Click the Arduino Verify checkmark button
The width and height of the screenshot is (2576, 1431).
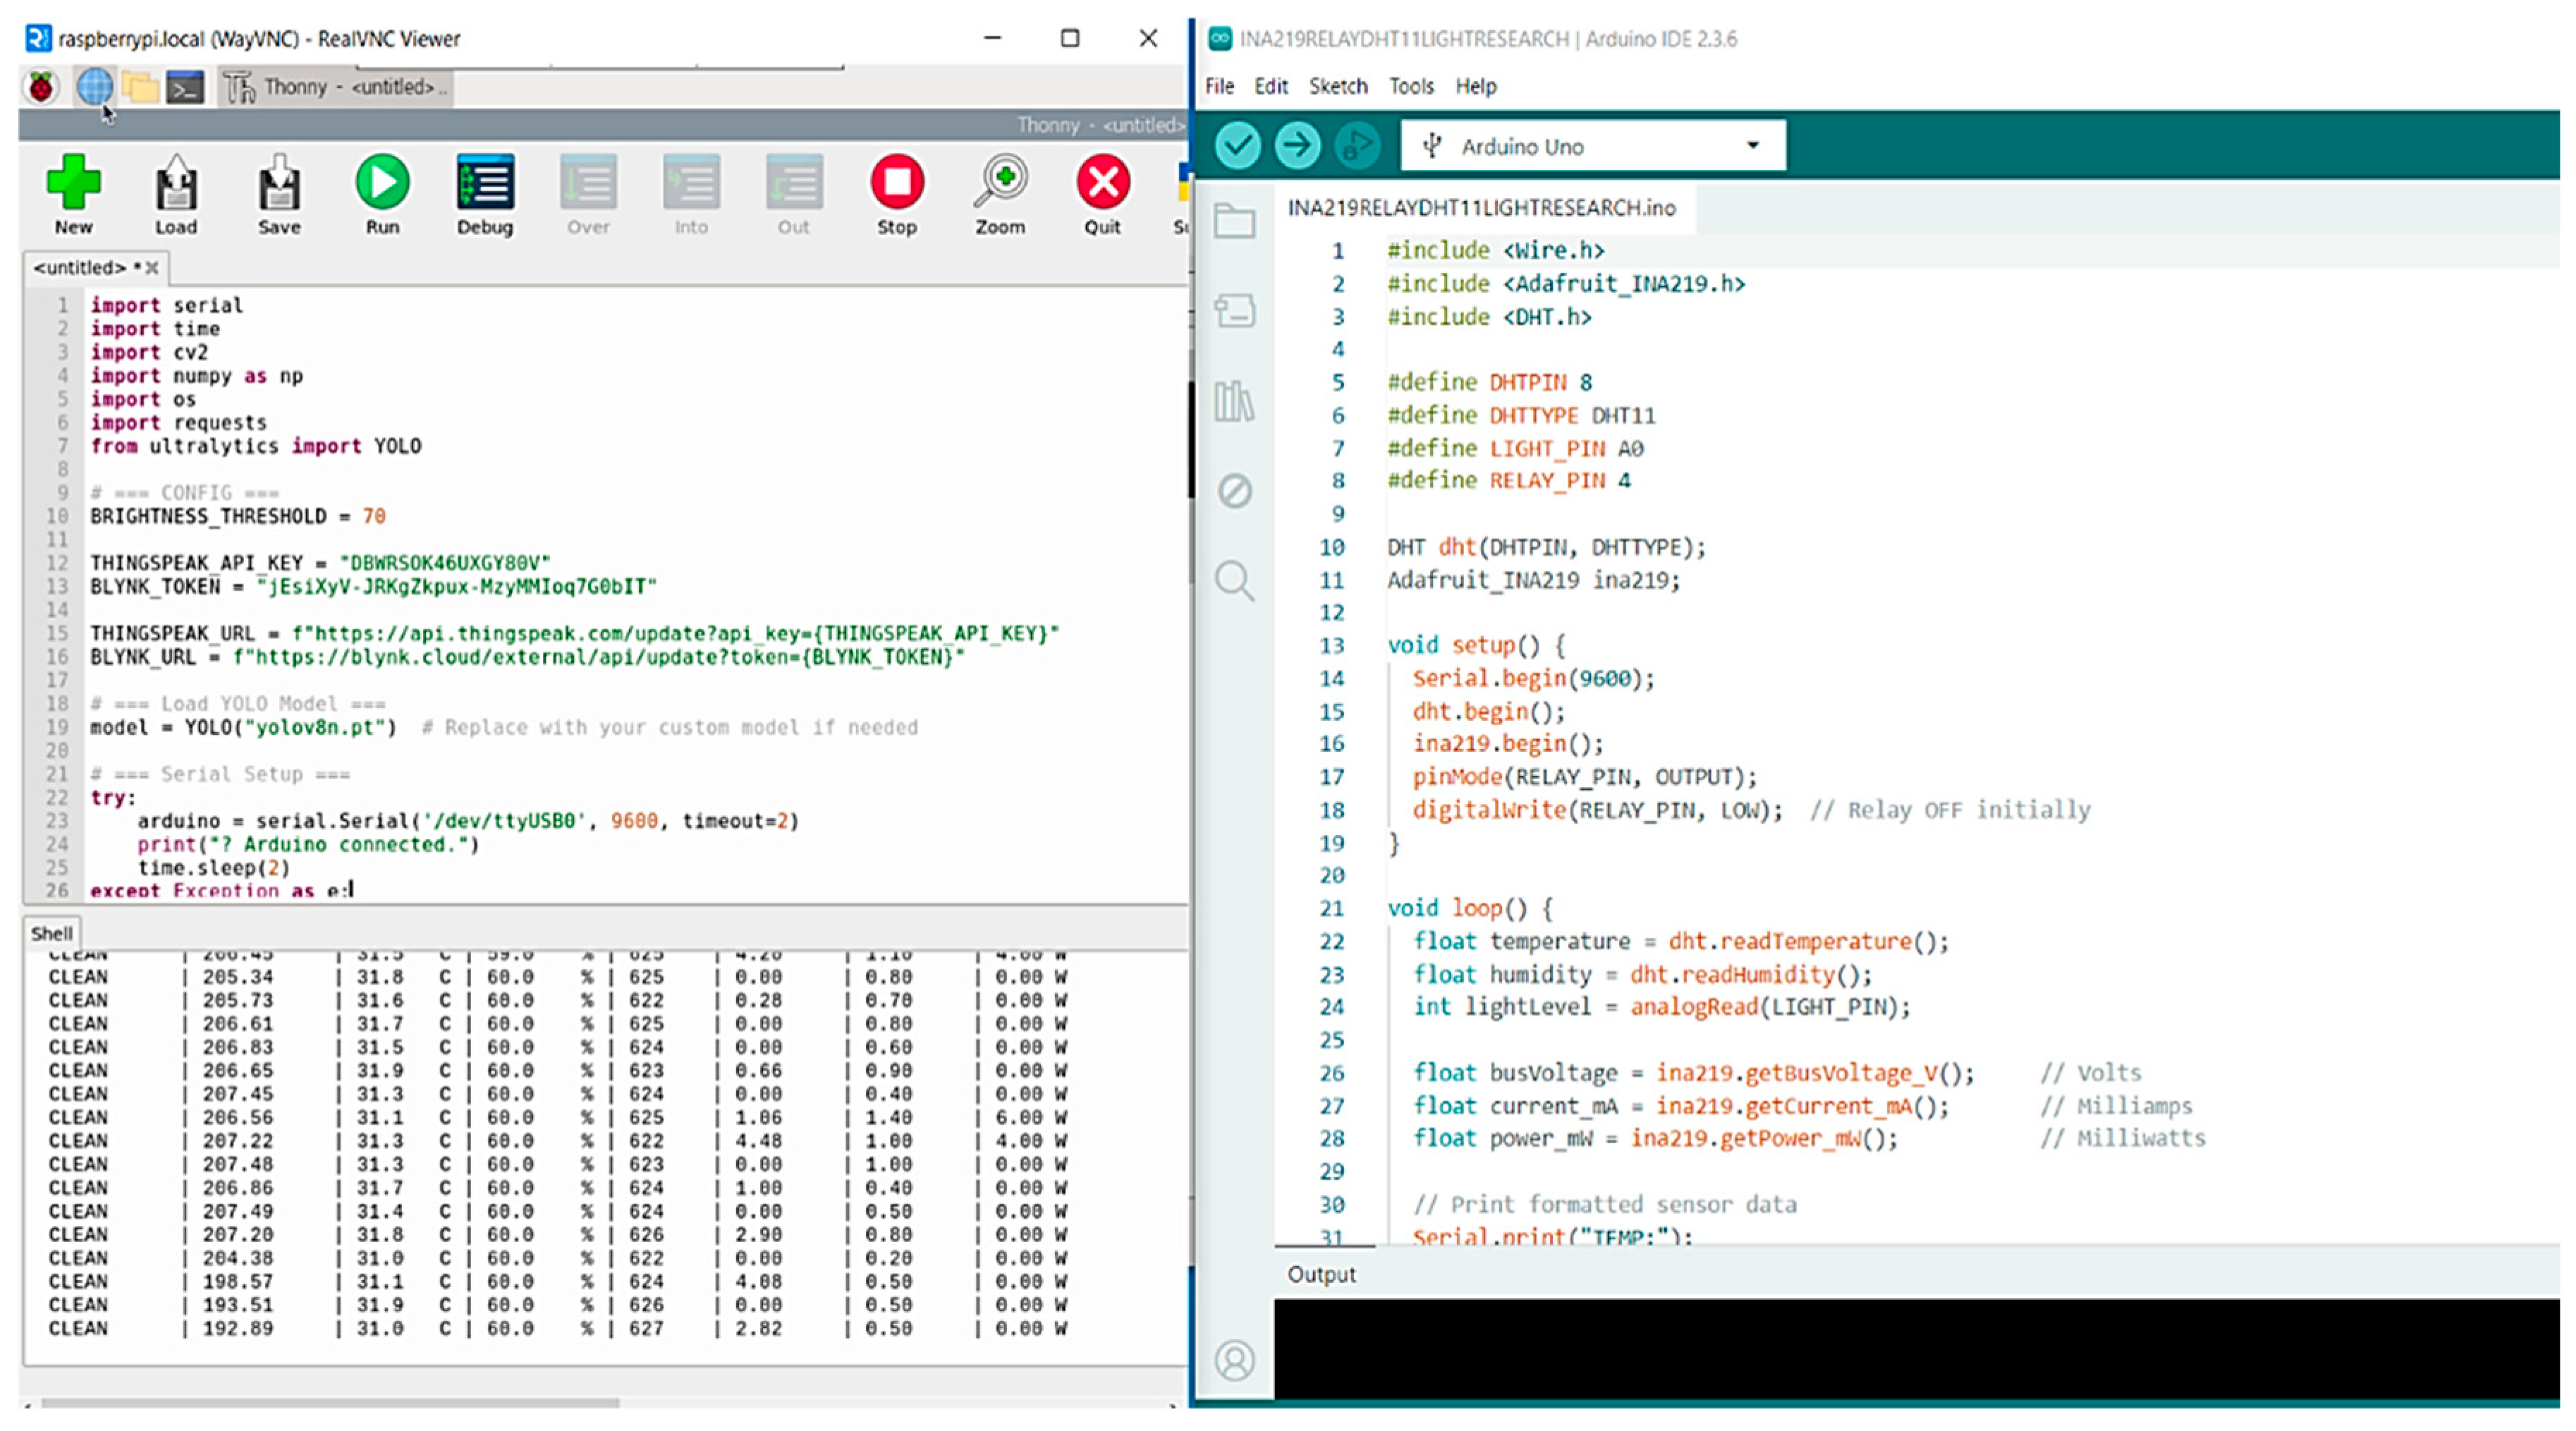click(1238, 146)
